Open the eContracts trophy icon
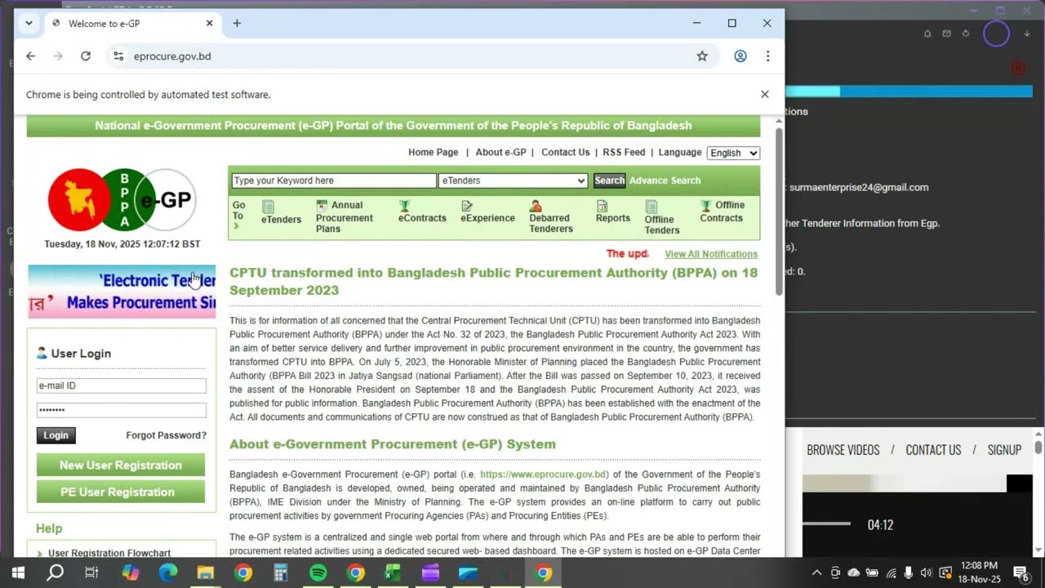The image size is (1045, 588). (404, 206)
